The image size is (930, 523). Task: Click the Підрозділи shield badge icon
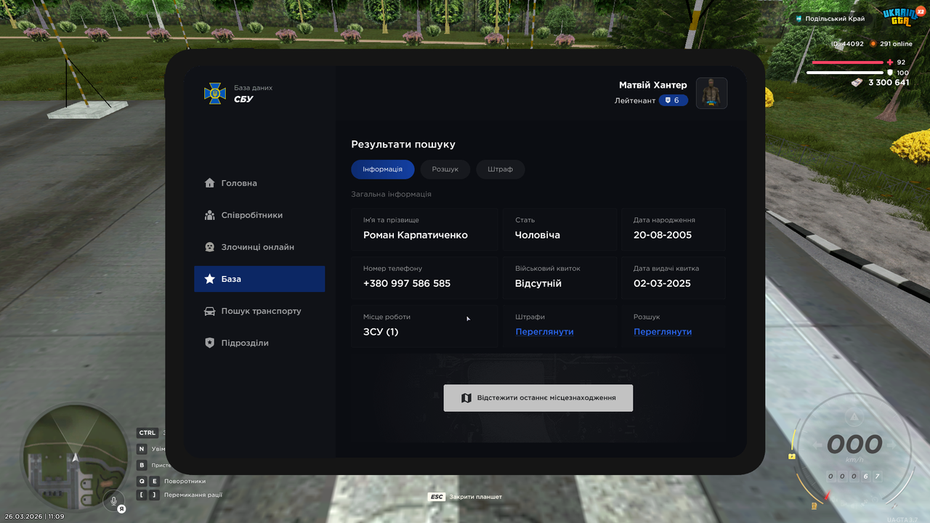(x=210, y=343)
